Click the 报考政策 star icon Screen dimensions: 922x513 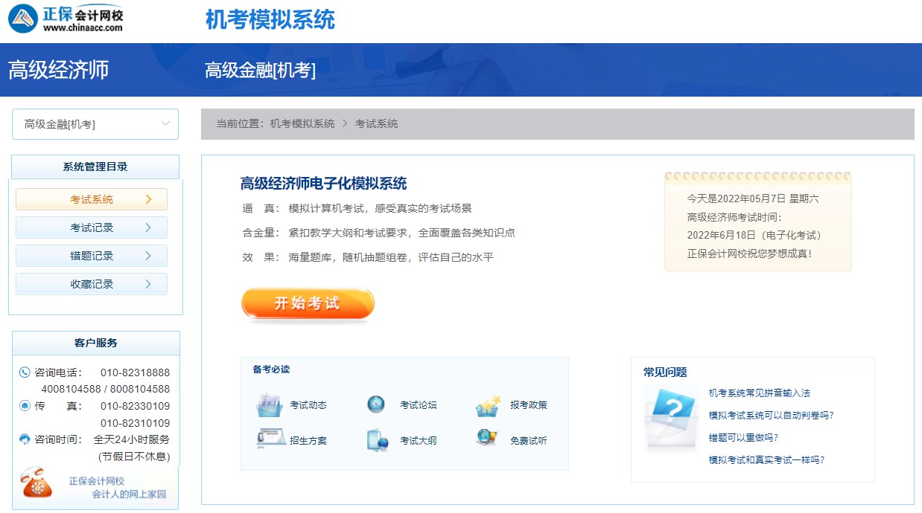488,405
